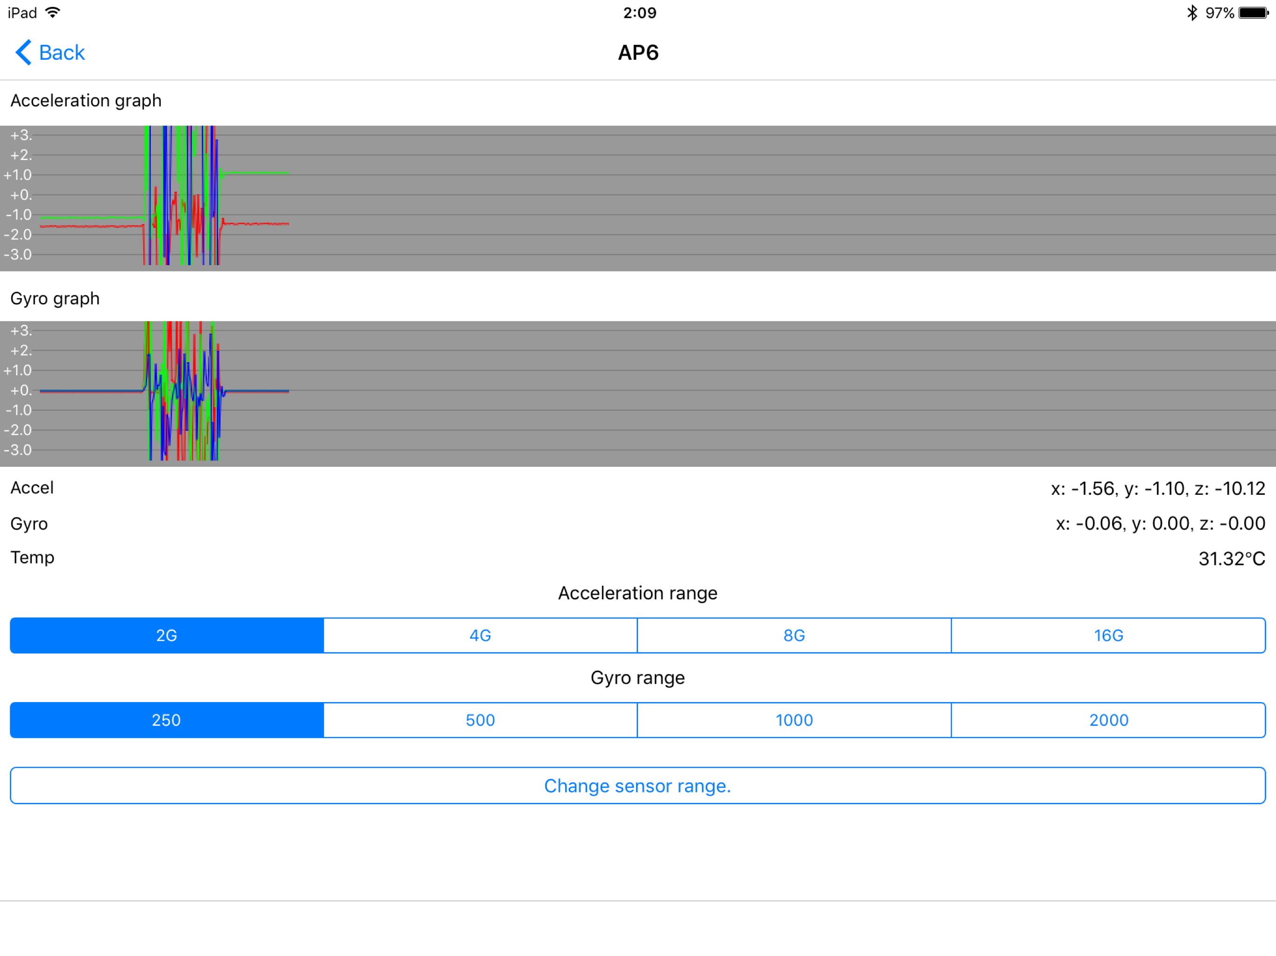The width and height of the screenshot is (1276, 956).
Task: Tap the Gyro x y z readout
Action: coord(1160,524)
